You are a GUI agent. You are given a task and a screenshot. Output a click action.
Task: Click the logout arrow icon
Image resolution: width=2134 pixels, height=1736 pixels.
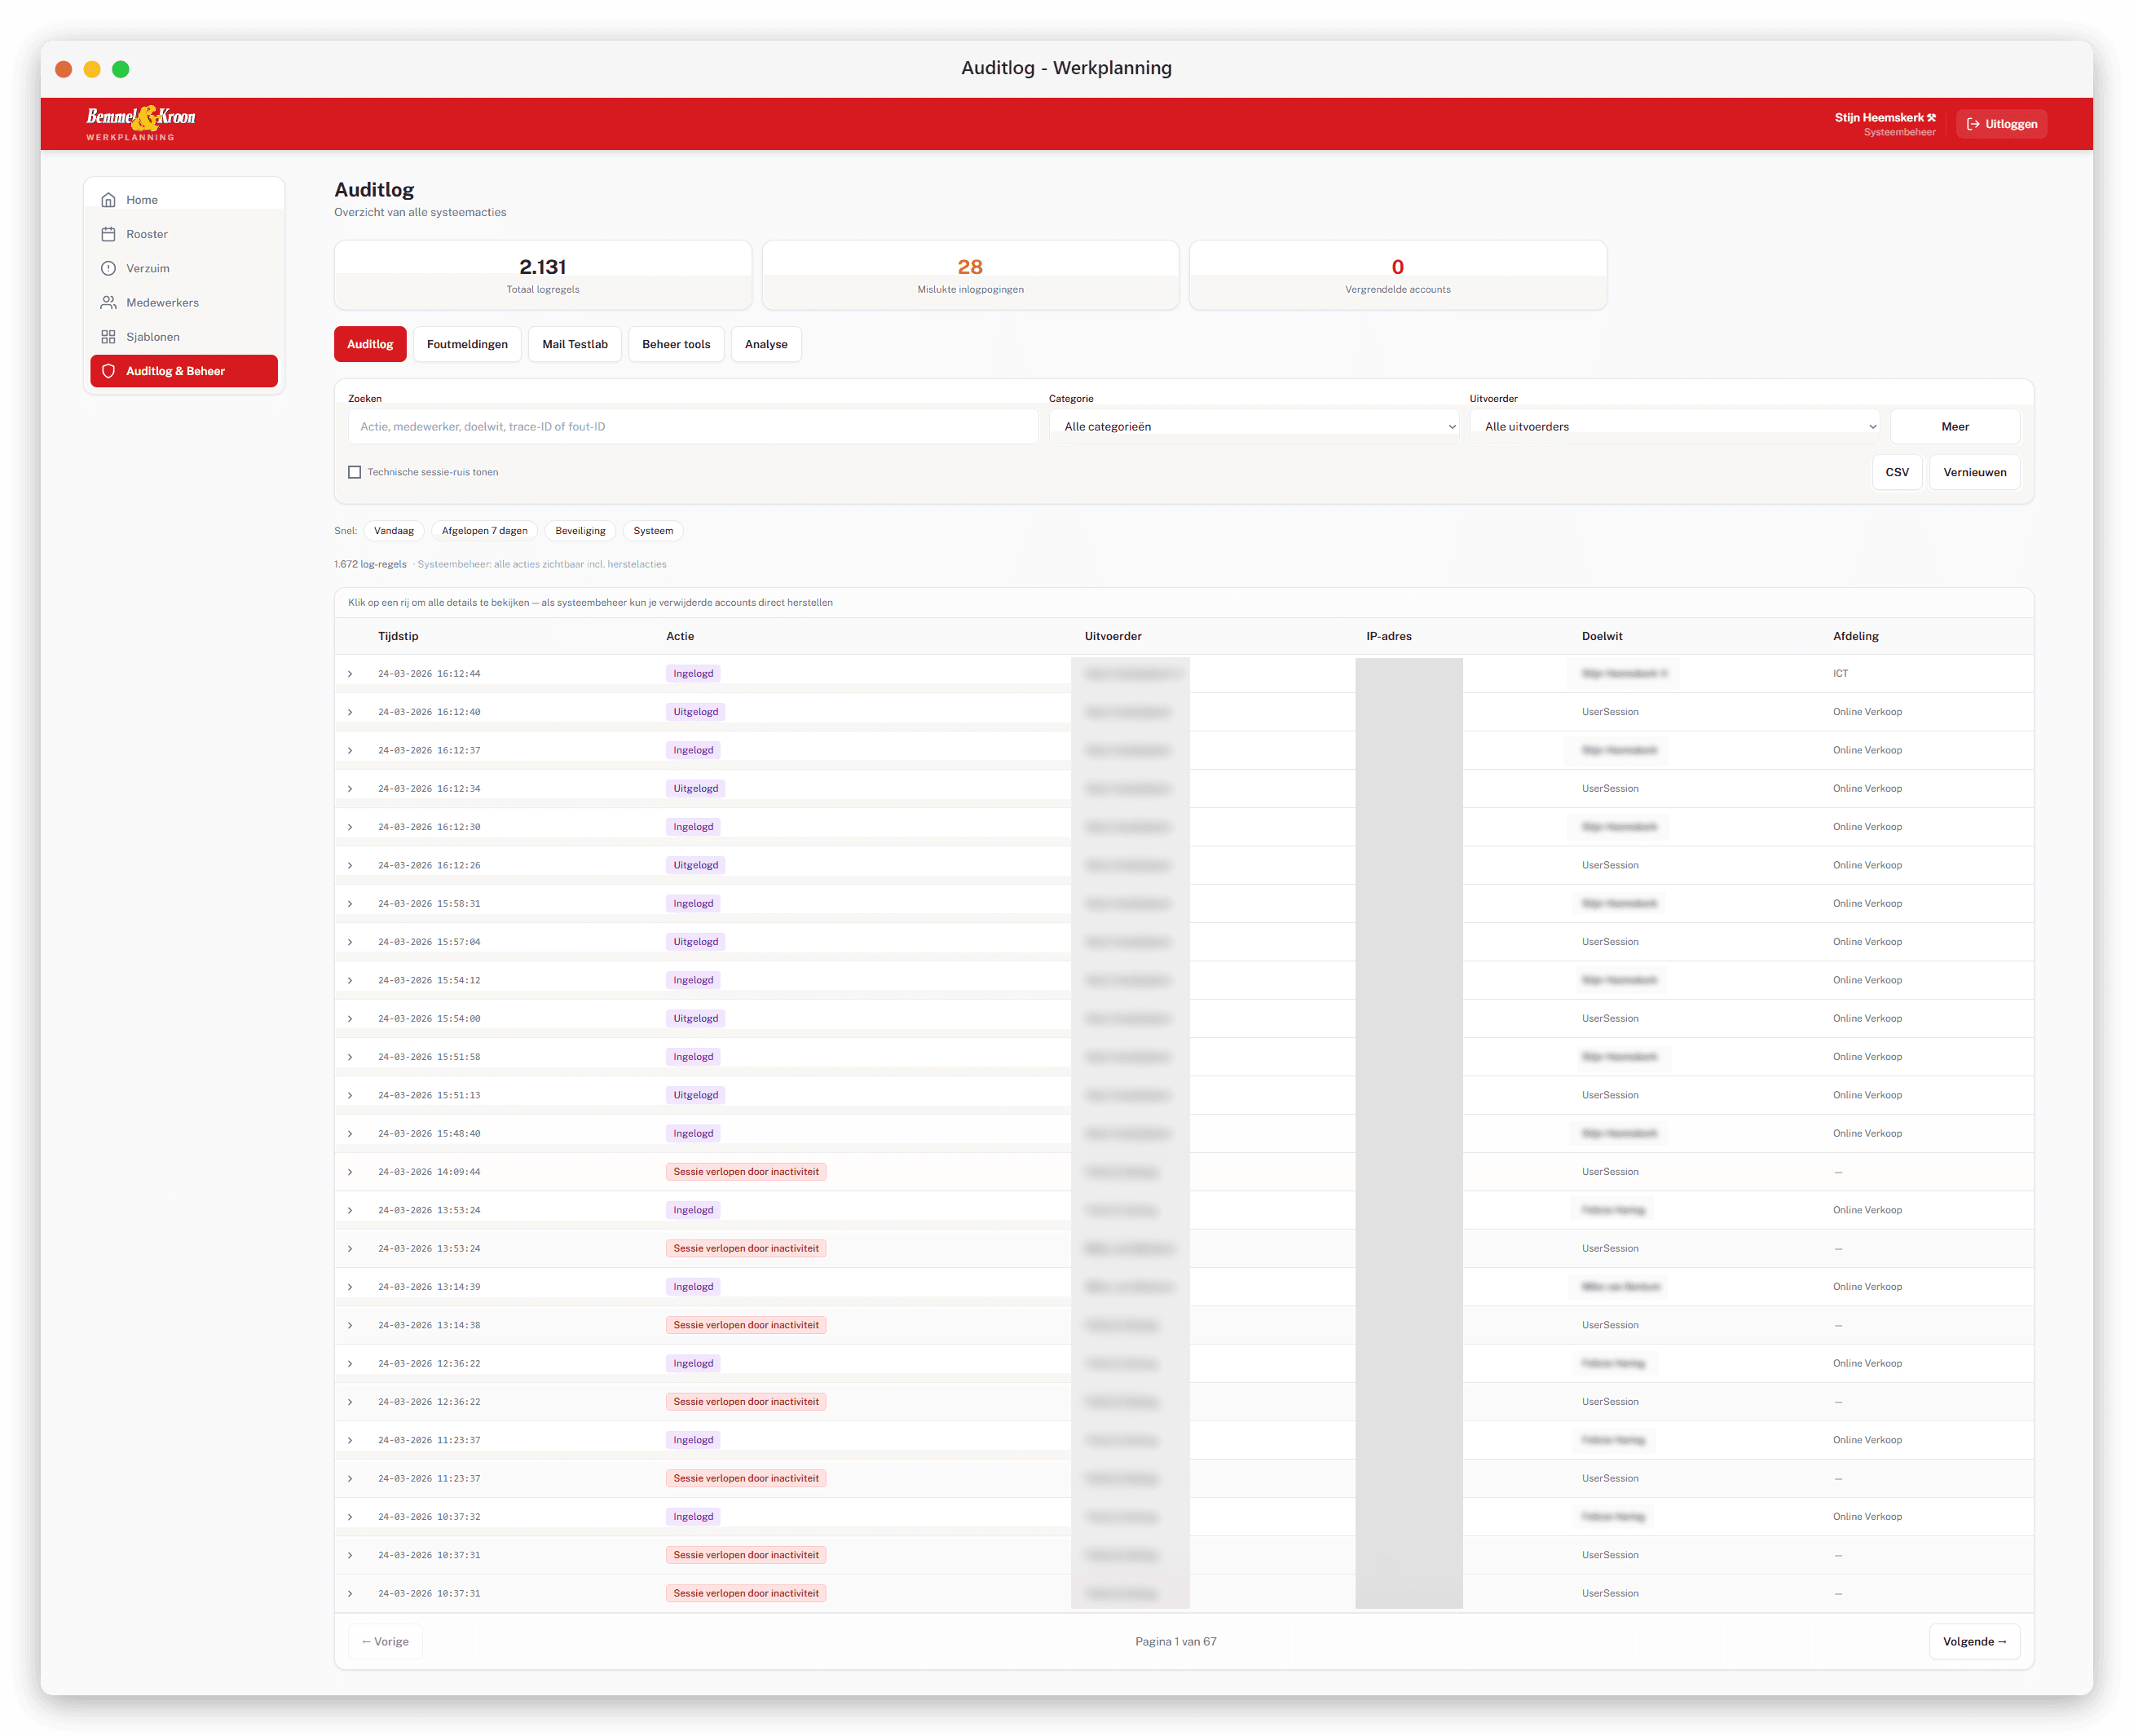pyautogui.click(x=1973, y=124)
